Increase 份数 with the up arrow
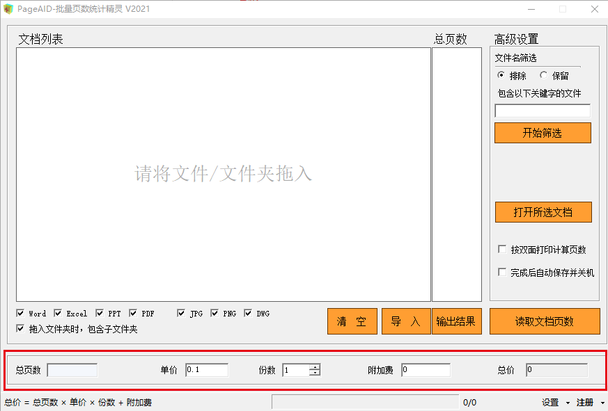Viewport: 608px width, 411px height. (x=315, y=366)
